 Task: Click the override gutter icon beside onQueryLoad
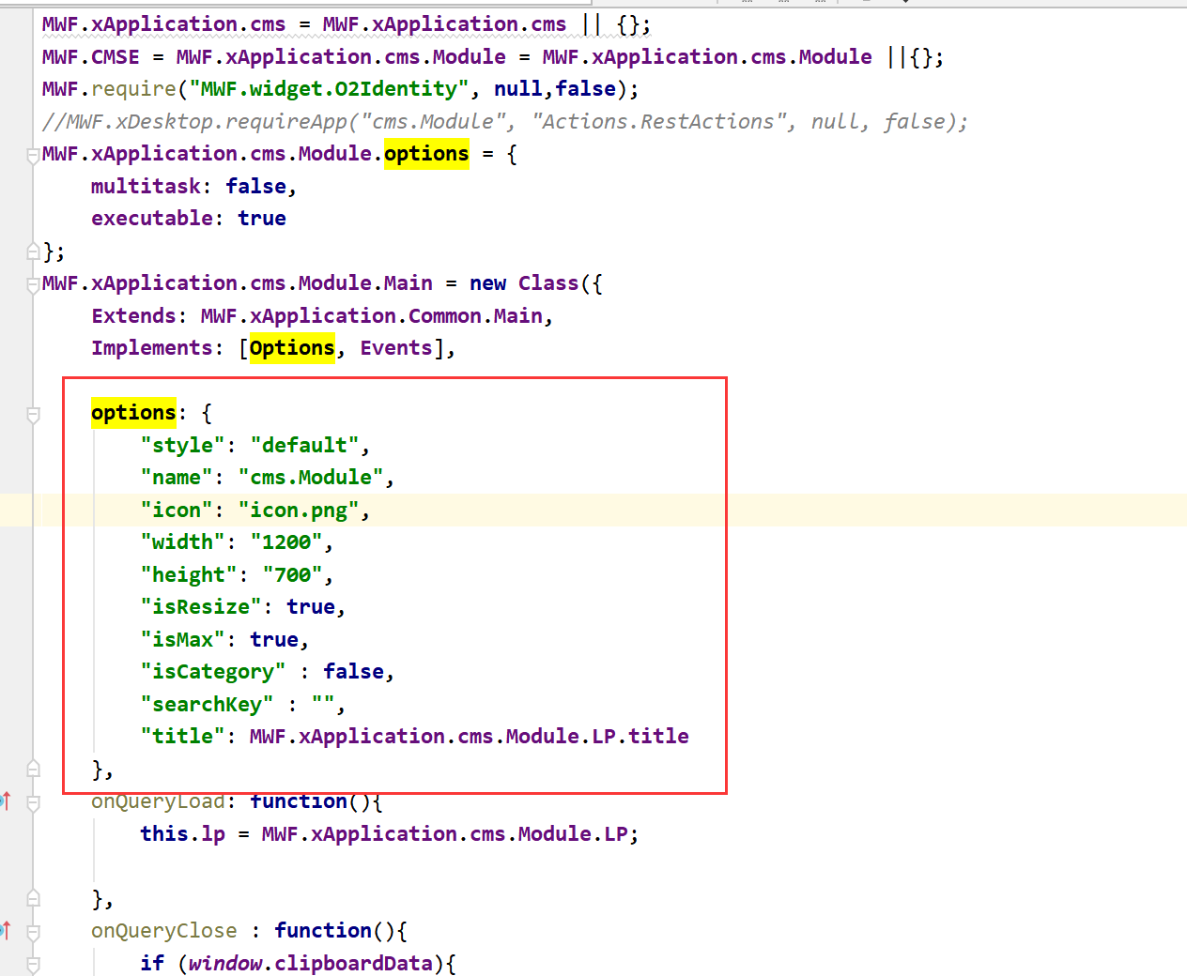click(6, 801)
